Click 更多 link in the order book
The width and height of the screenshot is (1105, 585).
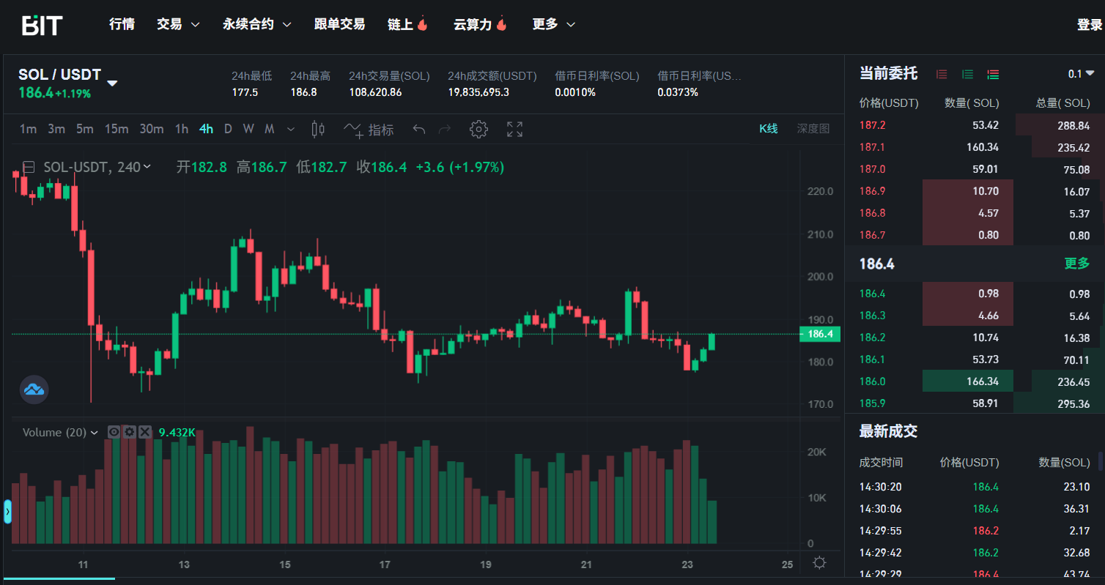[1076, 264]
